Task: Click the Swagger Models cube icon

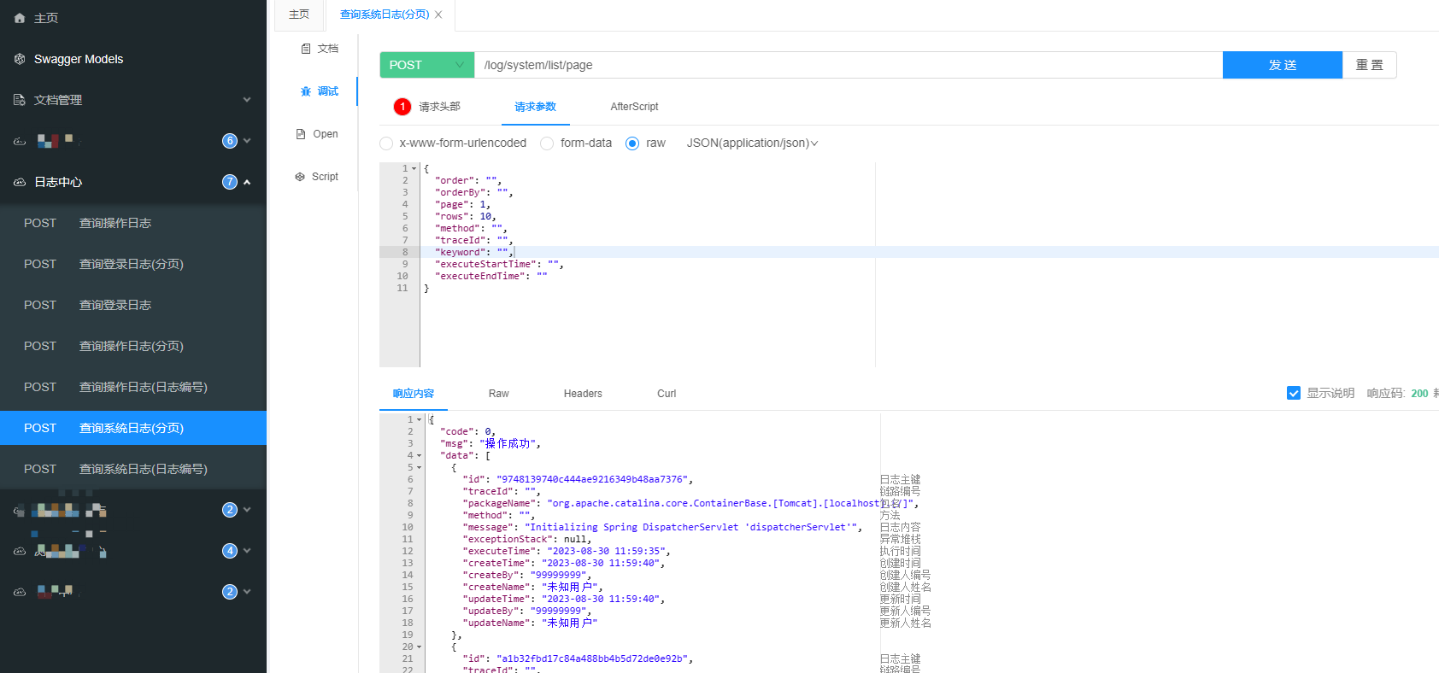Action: click(20, 59)
